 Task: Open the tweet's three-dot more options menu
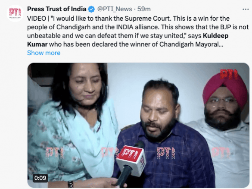click(x=246, y=9)
